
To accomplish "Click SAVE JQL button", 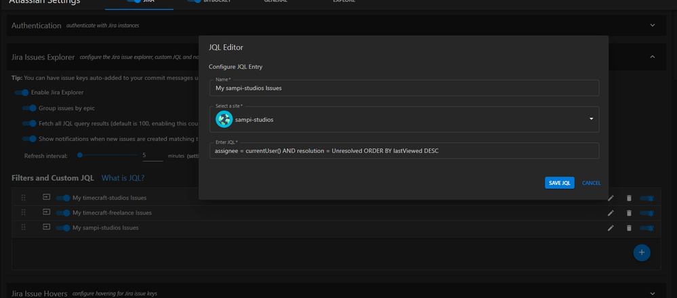I will pos(560,183).
